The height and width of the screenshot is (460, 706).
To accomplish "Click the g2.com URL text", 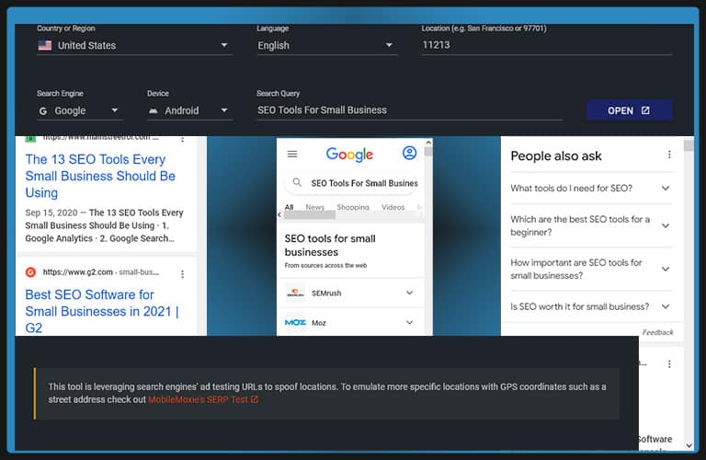I will (x=101, y=272).
